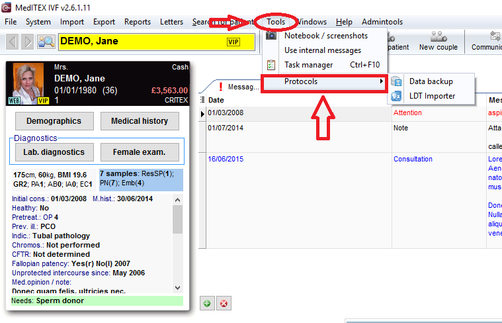Viewport: 502px width, 323px height.
Task: Select LDT Importer entry
Action: (431, 96)
